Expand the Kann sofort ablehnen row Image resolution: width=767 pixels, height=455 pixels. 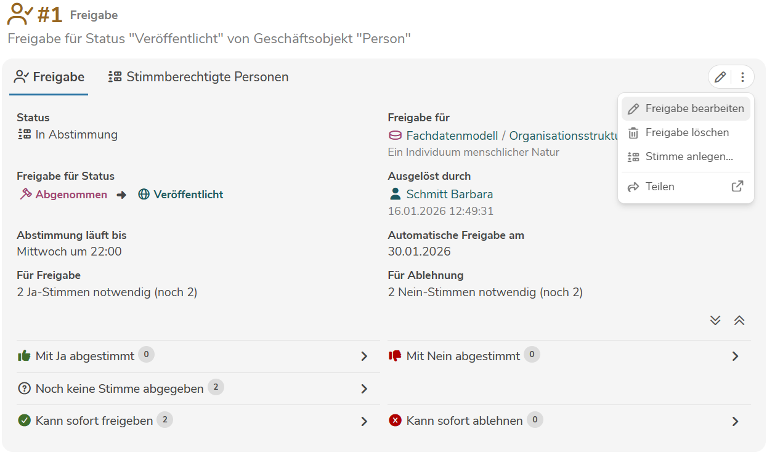(735, 421)
